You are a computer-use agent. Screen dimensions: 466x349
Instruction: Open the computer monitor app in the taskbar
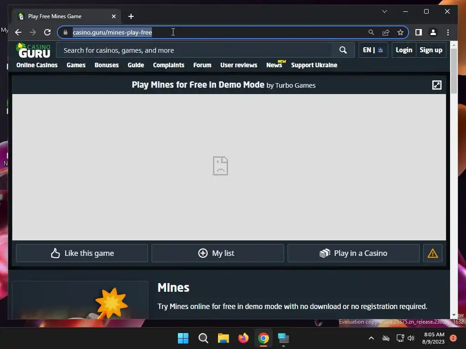click(284, 338)
